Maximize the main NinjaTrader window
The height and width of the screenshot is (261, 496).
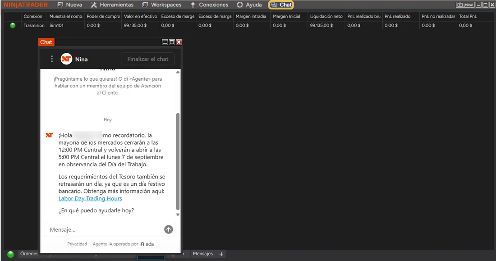485,5
